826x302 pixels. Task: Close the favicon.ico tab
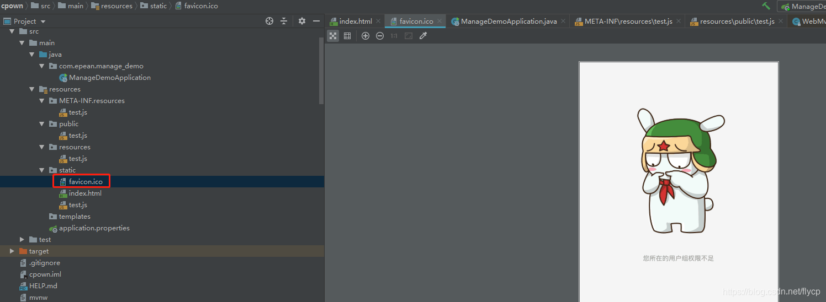point(440,21)
